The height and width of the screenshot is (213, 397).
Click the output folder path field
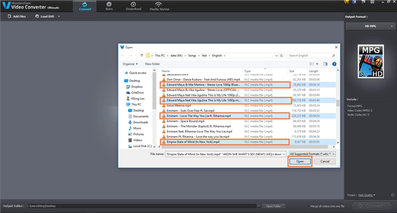[141, 206]
